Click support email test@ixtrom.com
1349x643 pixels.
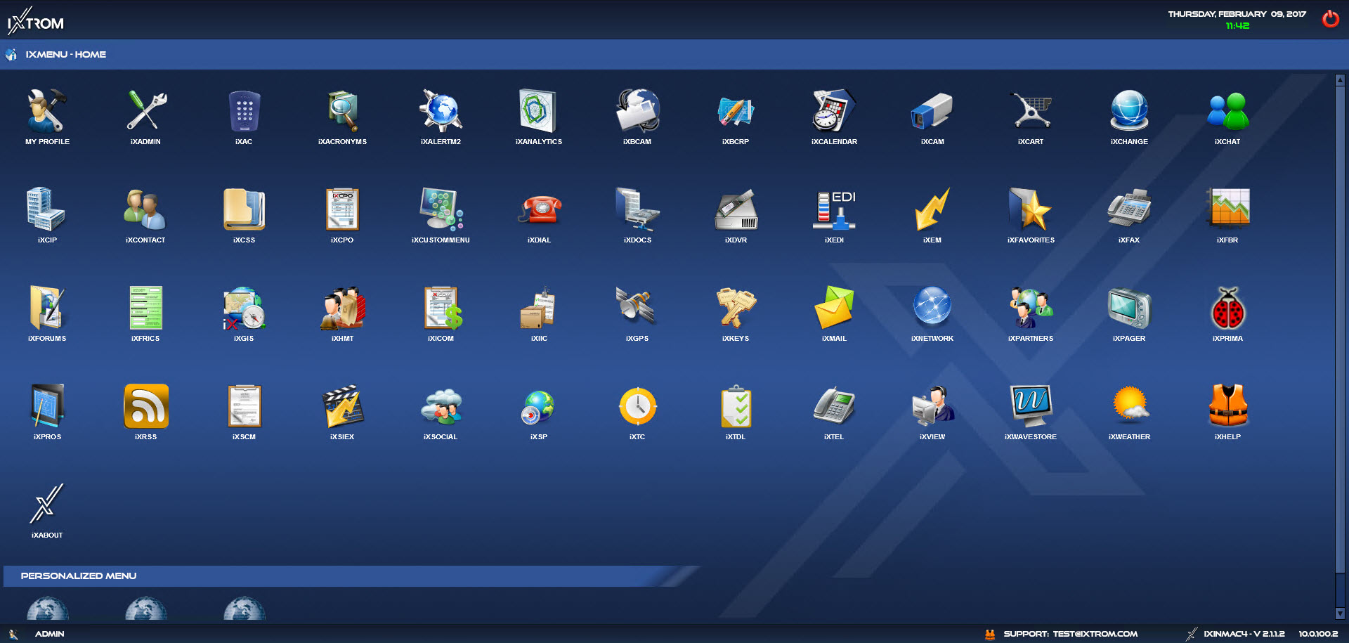pyautogui.click(x=1095, y=634)
